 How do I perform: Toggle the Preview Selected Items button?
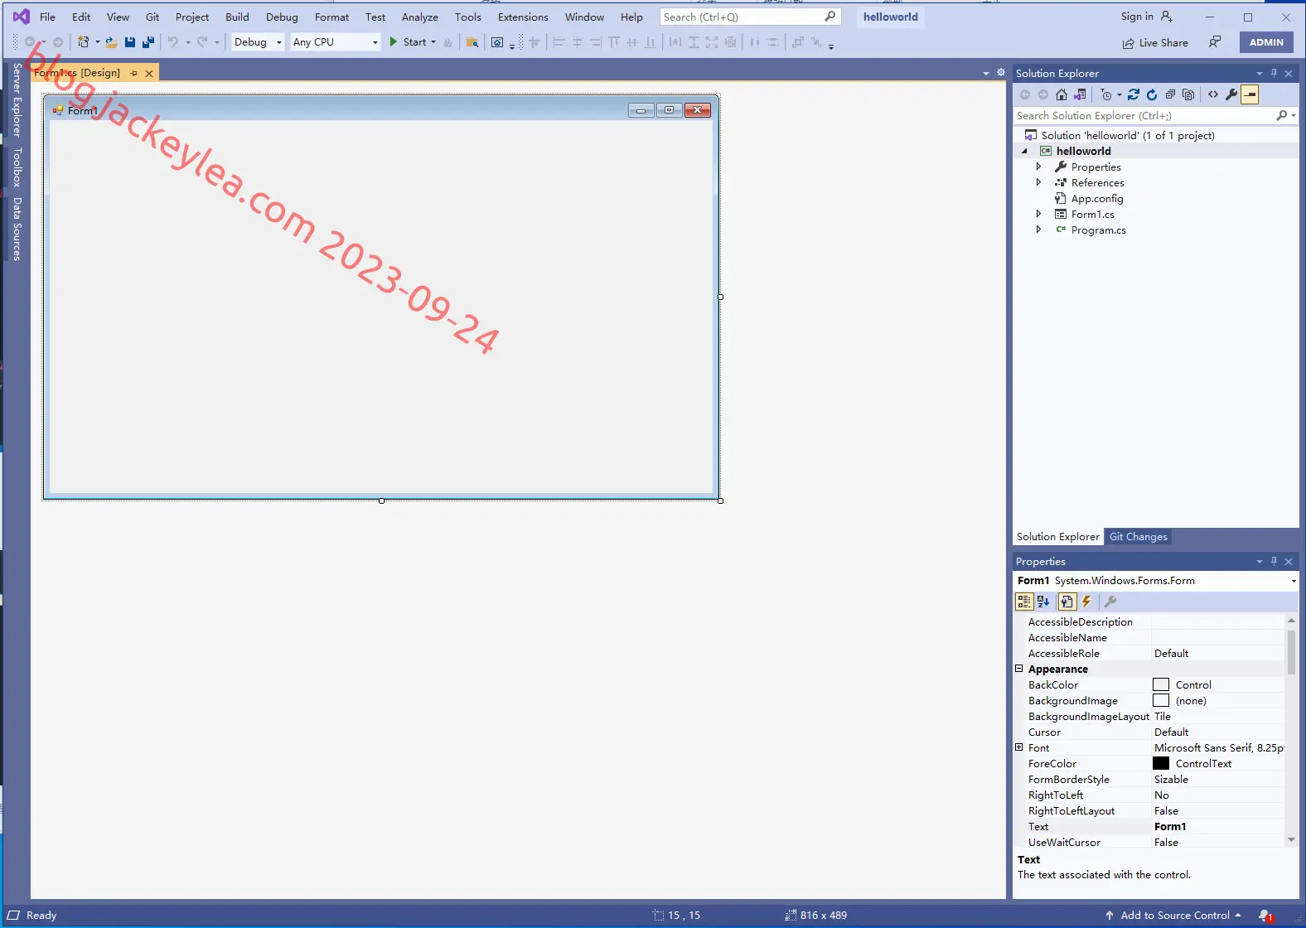coord(1250,94)
